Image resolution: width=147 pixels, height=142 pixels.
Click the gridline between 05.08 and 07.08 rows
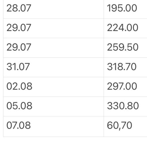coord(75,116)
